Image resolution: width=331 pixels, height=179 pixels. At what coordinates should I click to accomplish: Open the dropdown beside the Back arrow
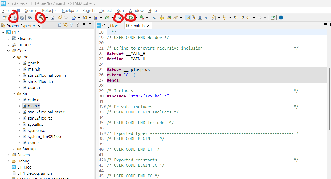pos(254,18)
